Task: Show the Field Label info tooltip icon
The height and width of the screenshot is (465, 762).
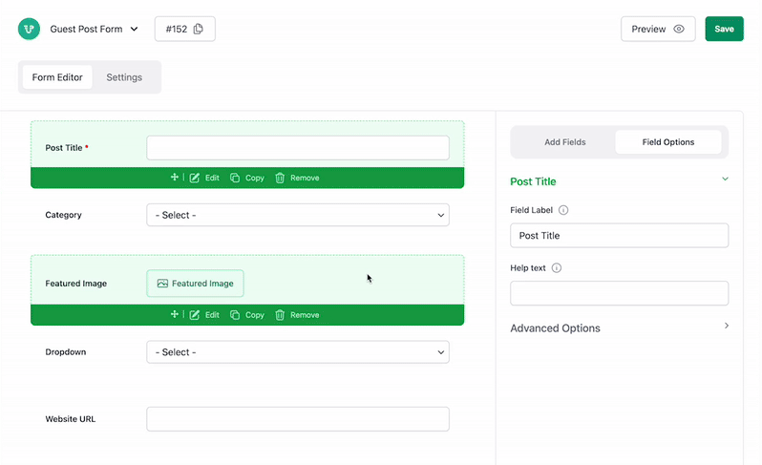Action: (563, 210)
